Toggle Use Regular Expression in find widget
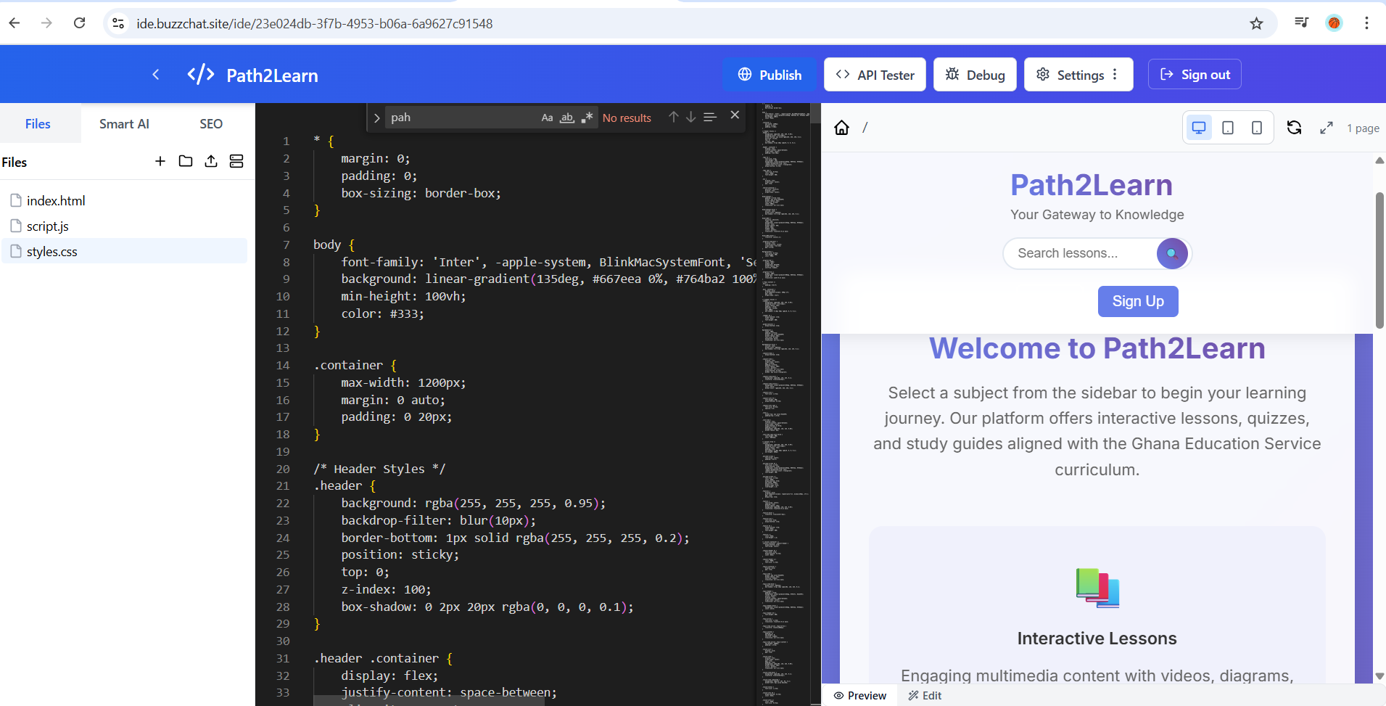The height and width of the screenshot is (706, 1386). tap(587, 118)
